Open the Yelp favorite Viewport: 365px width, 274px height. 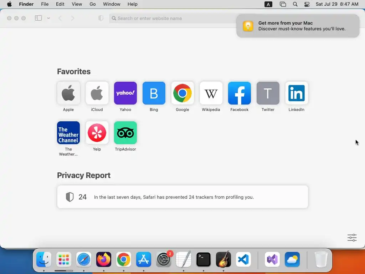[x=97, y=133]
